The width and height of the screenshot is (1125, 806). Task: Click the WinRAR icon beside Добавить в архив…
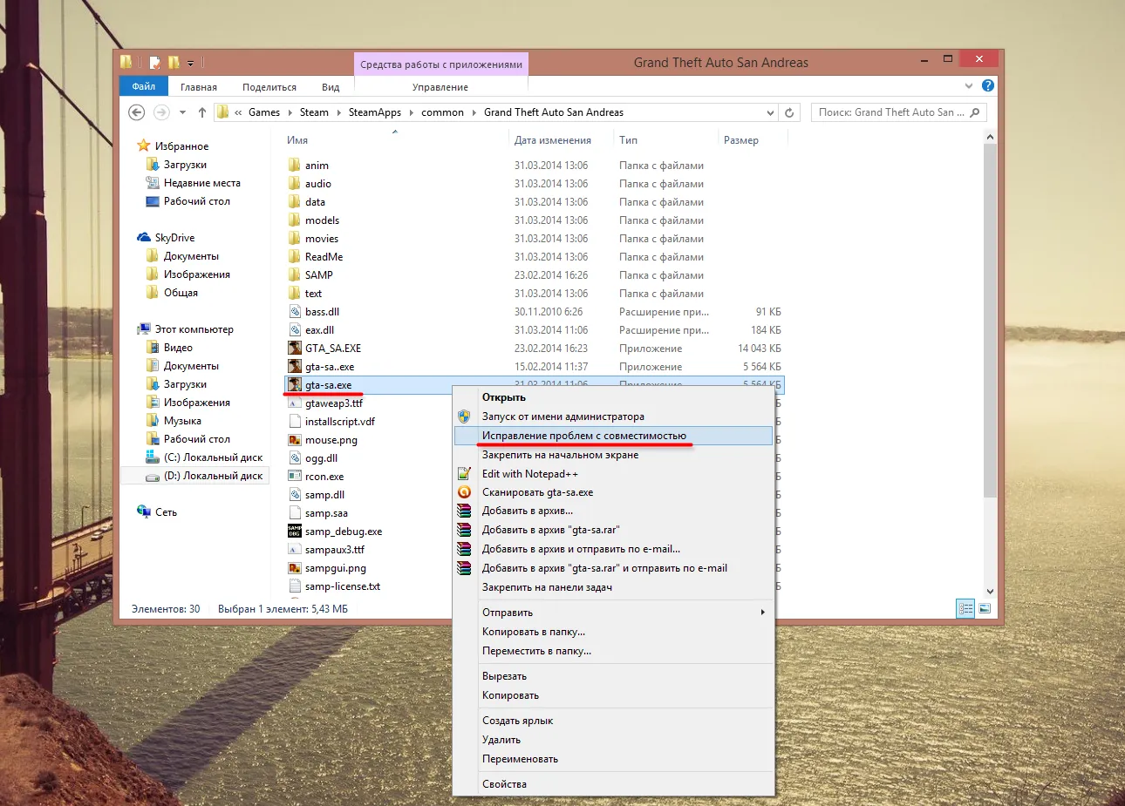tap(464, 511)
